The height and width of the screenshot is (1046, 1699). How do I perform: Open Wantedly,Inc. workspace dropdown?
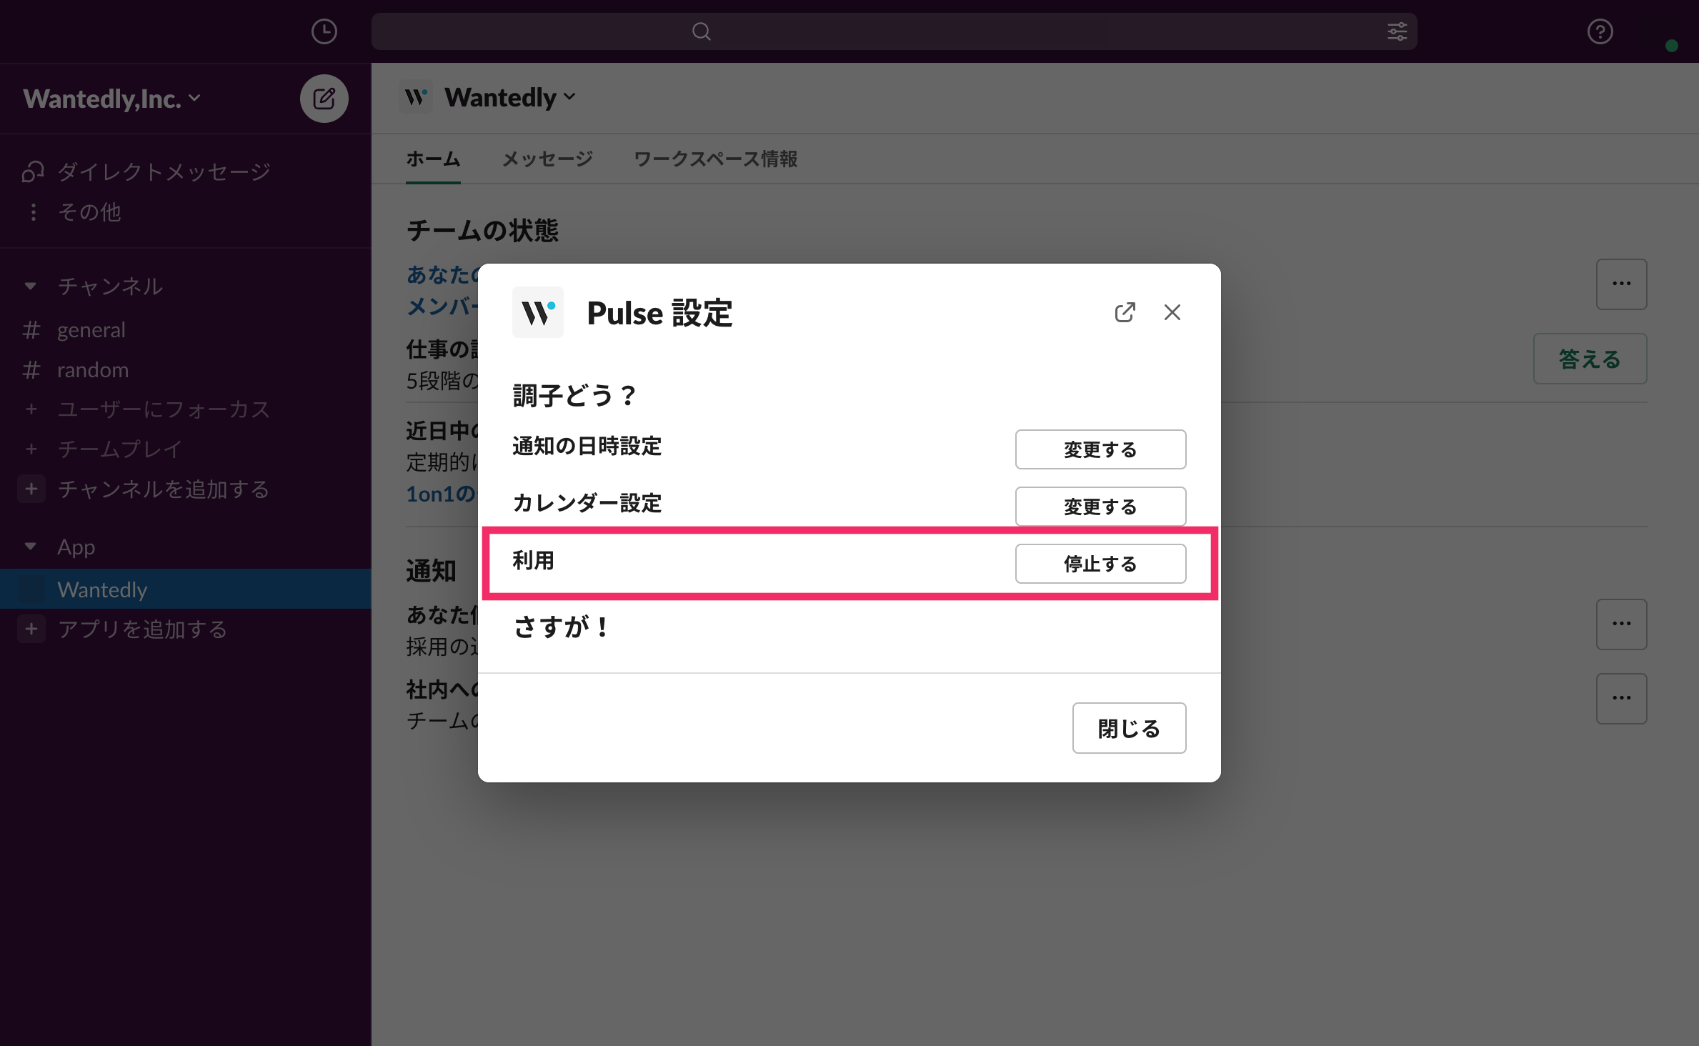pos(112,99)
